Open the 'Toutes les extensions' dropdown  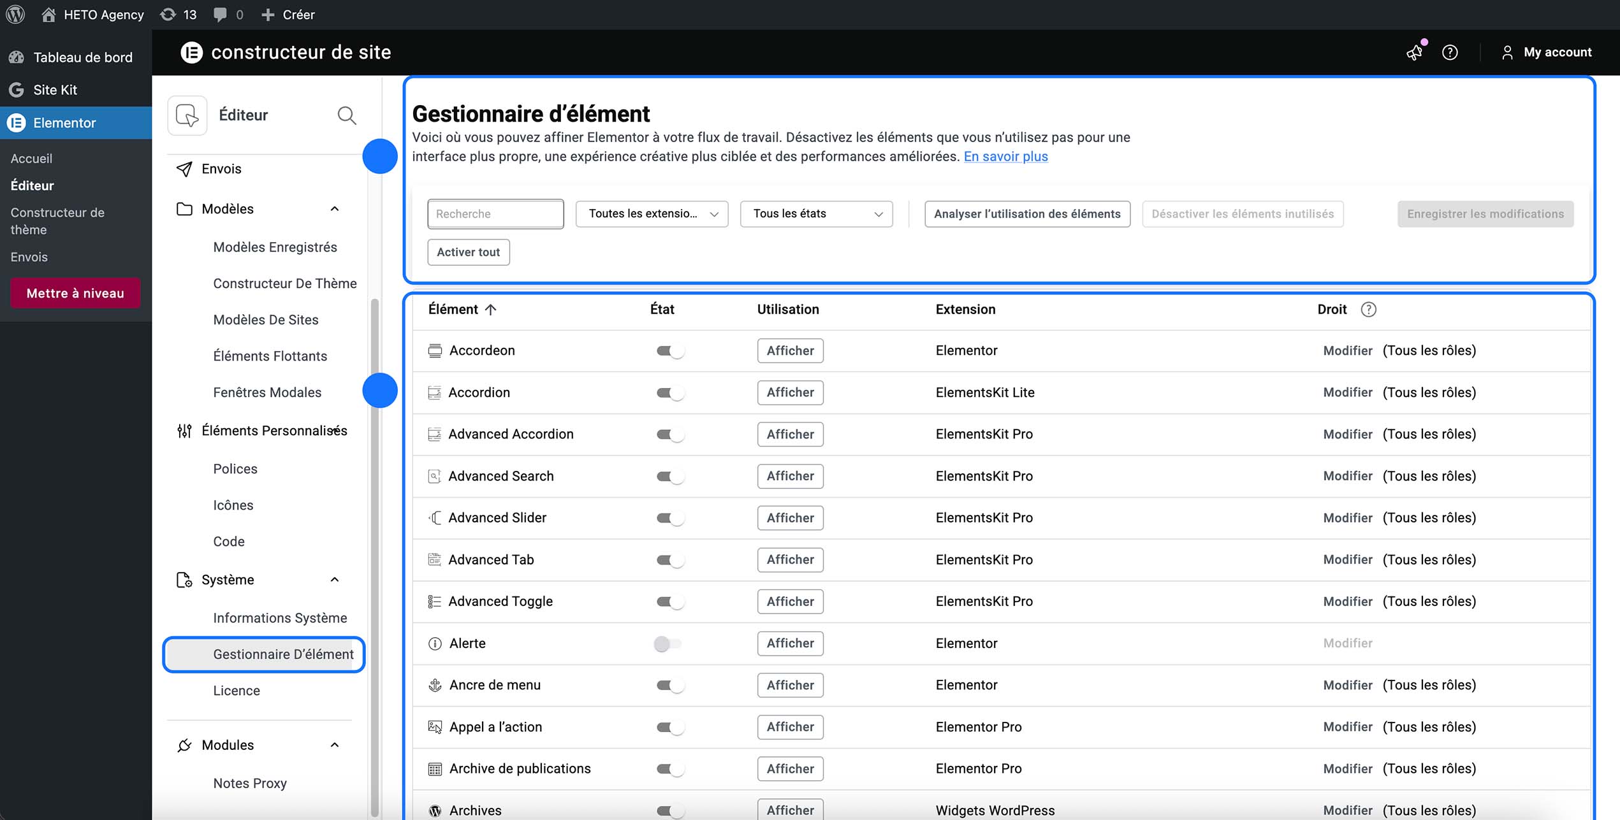pyautogui.click(x=651, y=213)
